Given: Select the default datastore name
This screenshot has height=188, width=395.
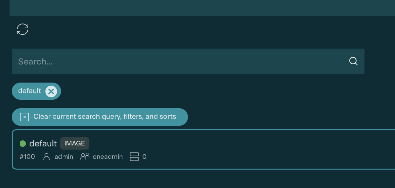Looking at the screenshot, I should click(x=43, y=144).
